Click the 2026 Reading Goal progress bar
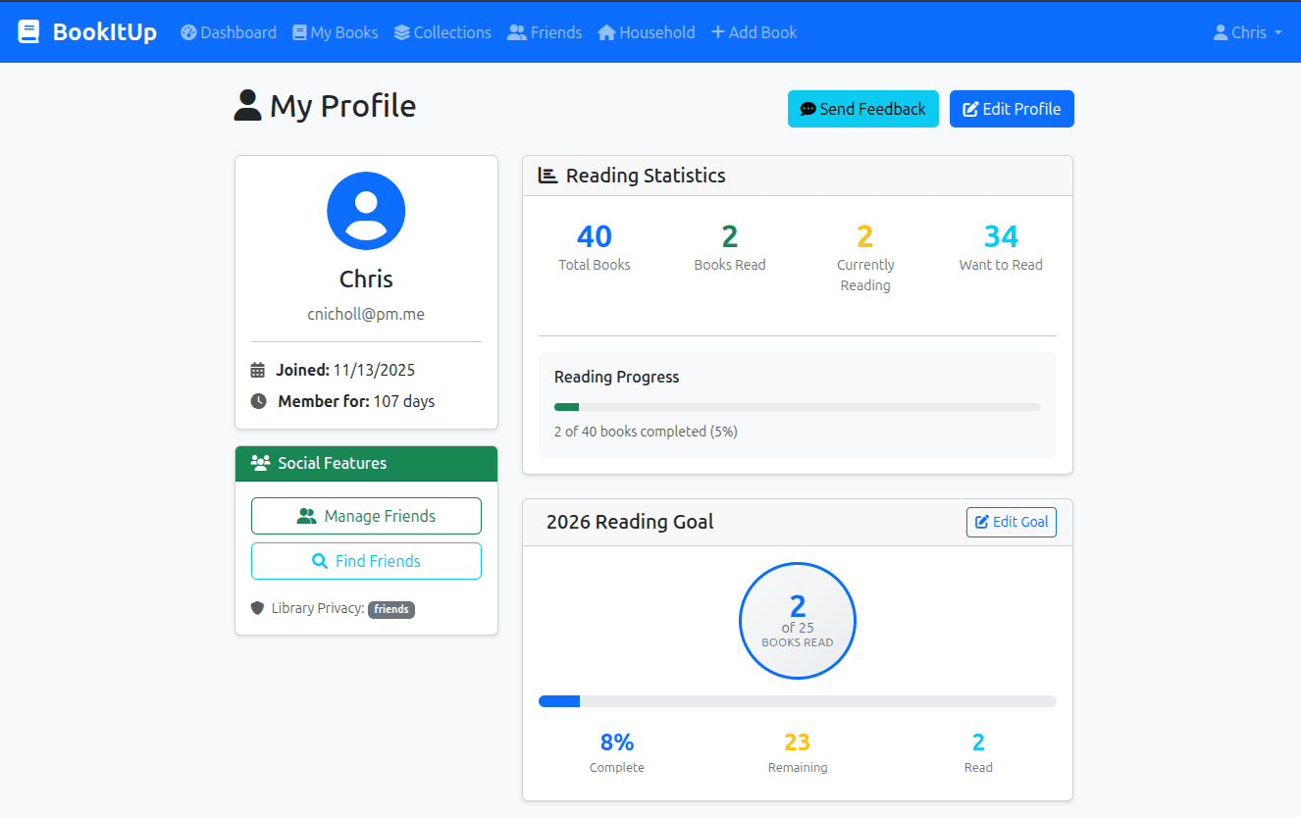Screen dimensions: 1301x817 coord(798,700)
